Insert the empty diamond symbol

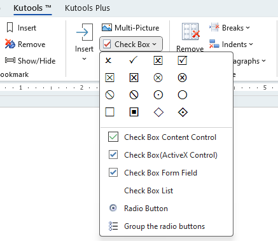pos(158,112)
